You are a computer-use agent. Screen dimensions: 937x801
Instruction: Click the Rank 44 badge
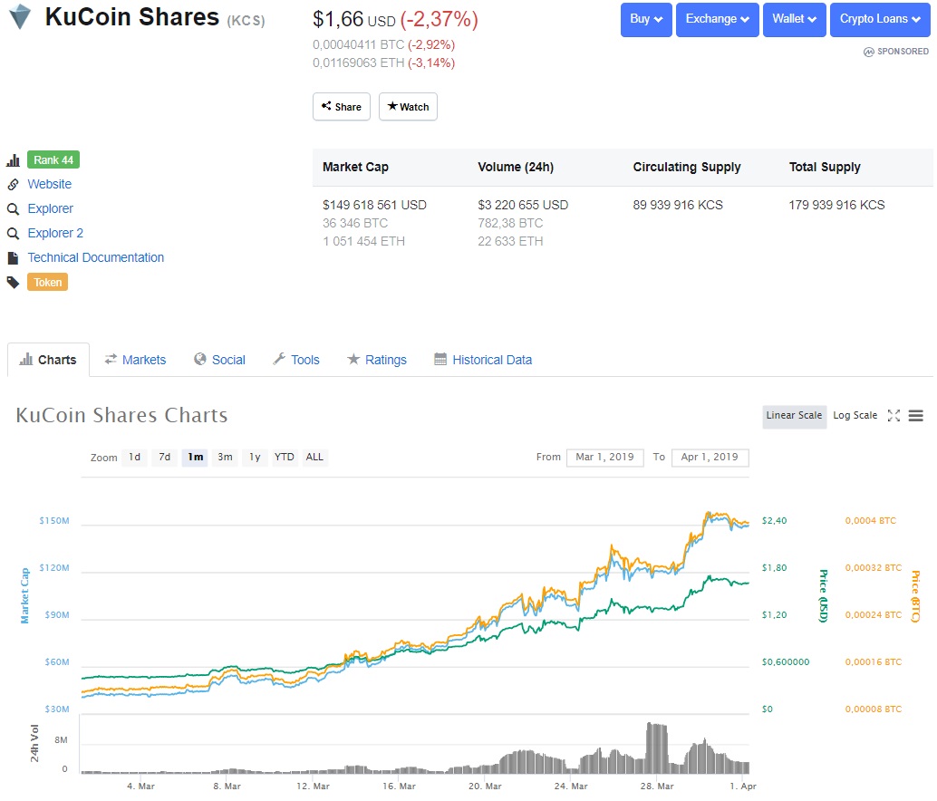[53, 160]
